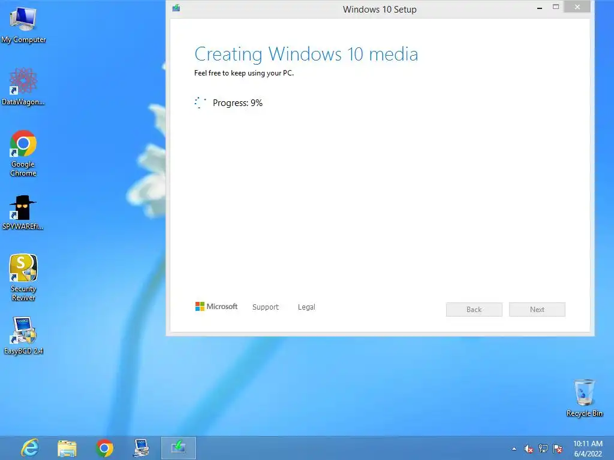
Task: Click the Windows 10 Setup title bar icon
Action: [176, 8]
